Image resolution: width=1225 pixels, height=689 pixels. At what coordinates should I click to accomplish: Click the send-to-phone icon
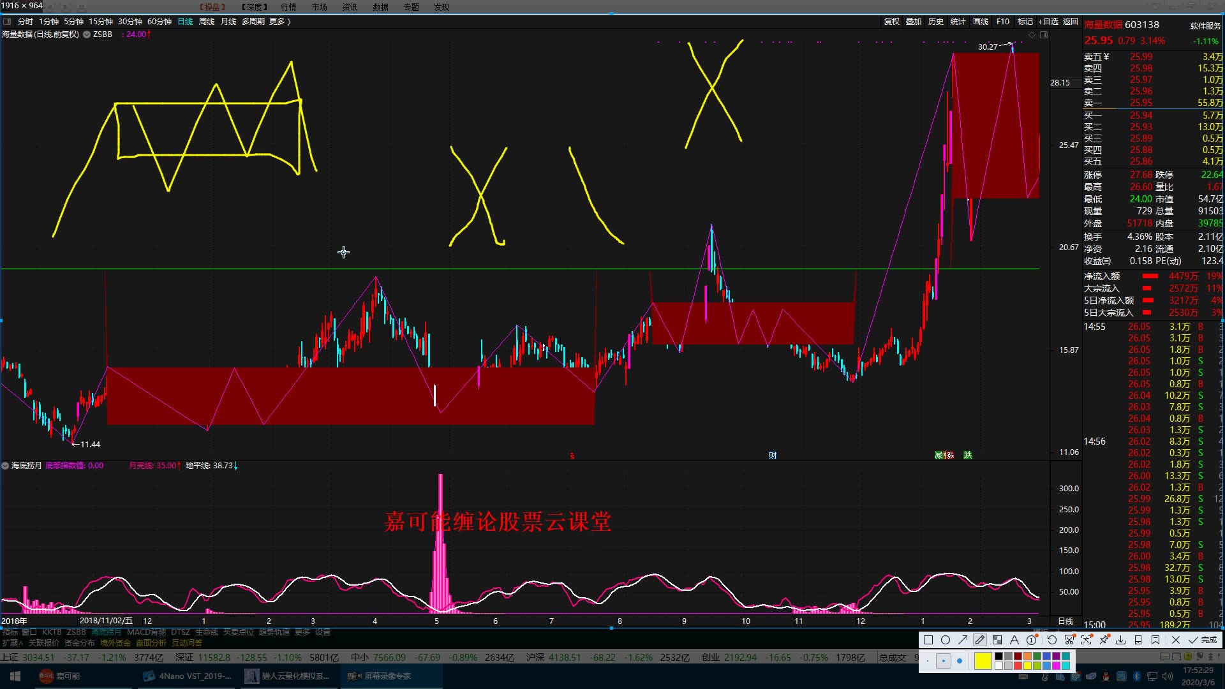pyautogui.click(x=1138, y=640)
